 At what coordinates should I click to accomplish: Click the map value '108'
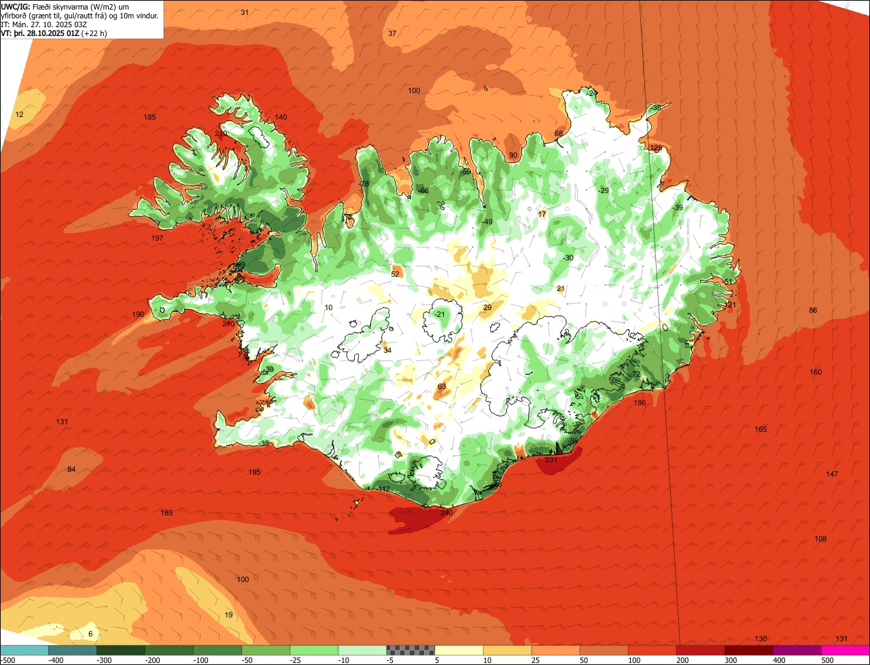[820, 539]
